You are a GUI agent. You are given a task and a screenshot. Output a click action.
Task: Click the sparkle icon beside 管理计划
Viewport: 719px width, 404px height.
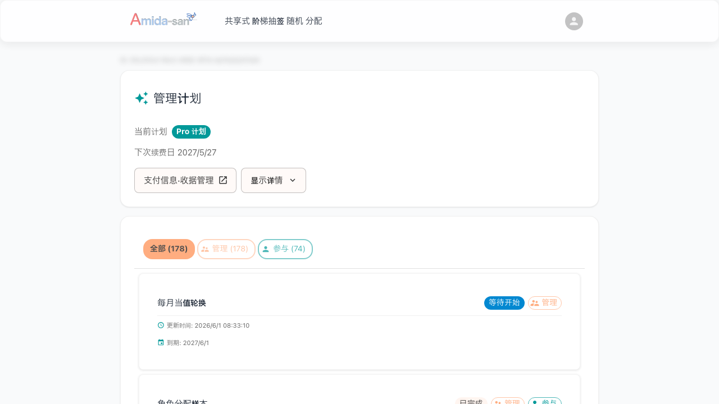[x=142, y=98]
